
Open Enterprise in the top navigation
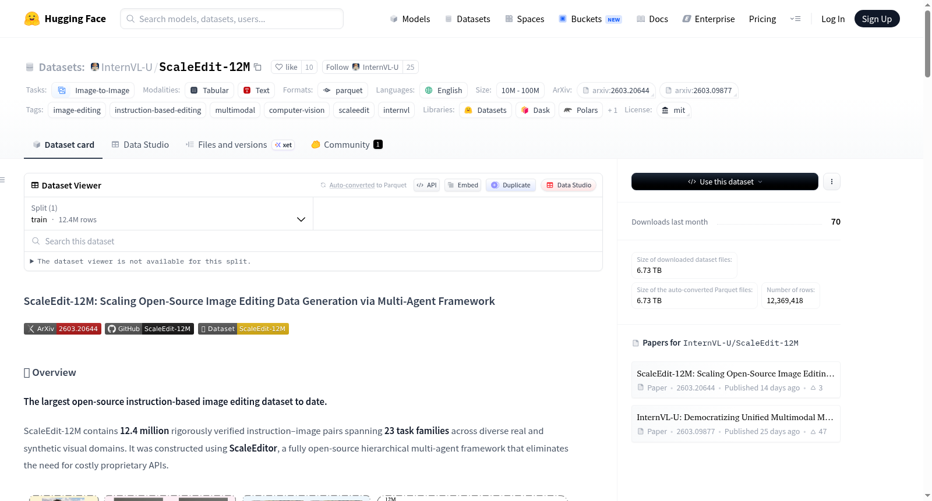pyautogui.click(x=708, y=19)
